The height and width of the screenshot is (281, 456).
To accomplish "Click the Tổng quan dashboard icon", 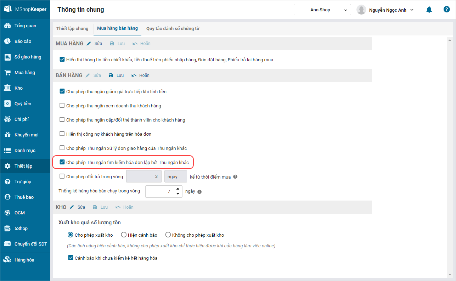I will (7, 26).
